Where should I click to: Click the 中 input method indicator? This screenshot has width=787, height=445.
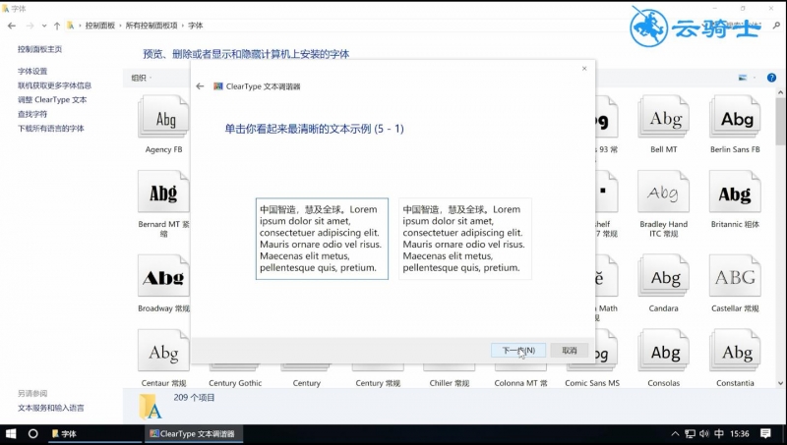[719, 434]
